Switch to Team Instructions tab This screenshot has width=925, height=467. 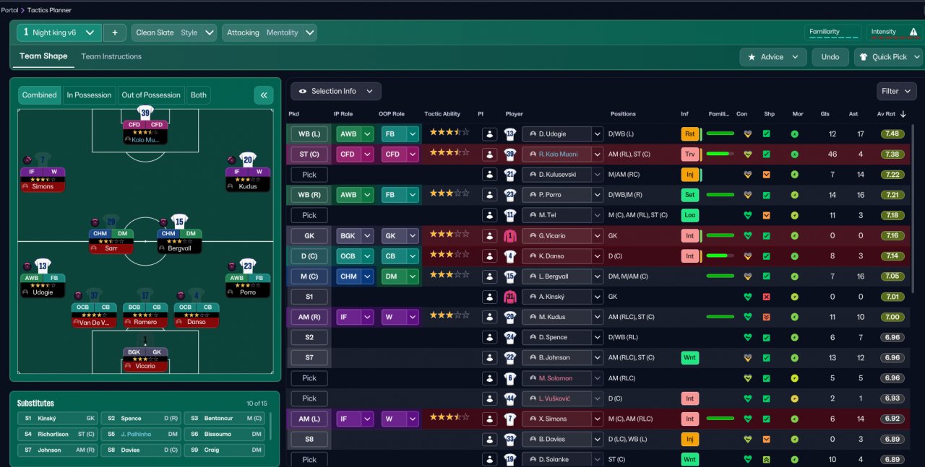[x=111, y=56]
